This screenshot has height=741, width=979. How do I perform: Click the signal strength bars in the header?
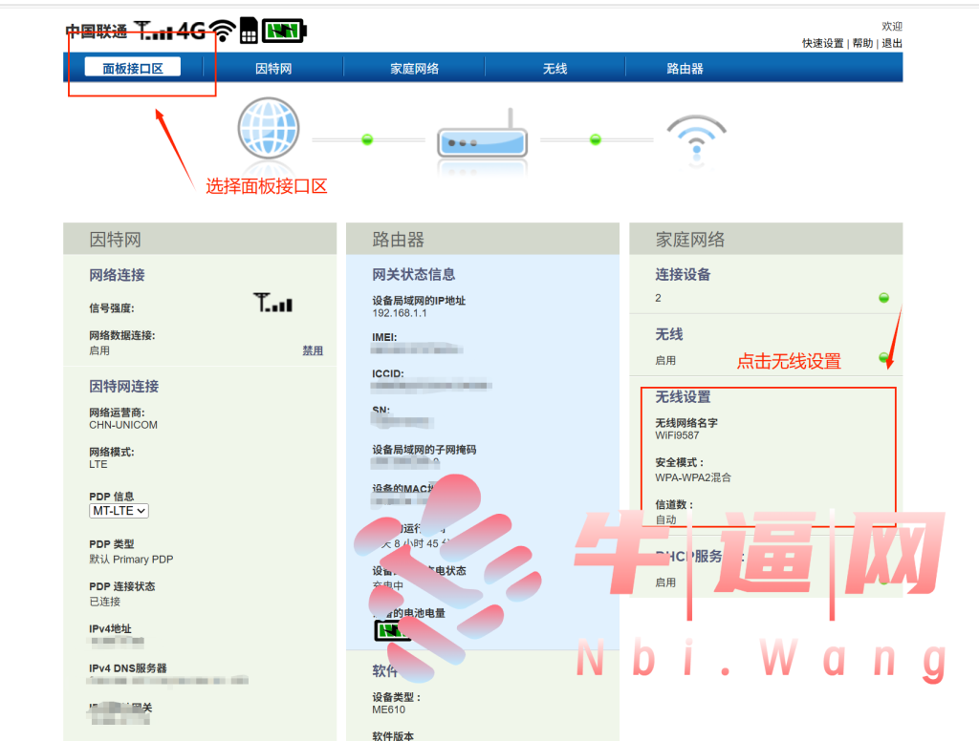click(154, 32)
